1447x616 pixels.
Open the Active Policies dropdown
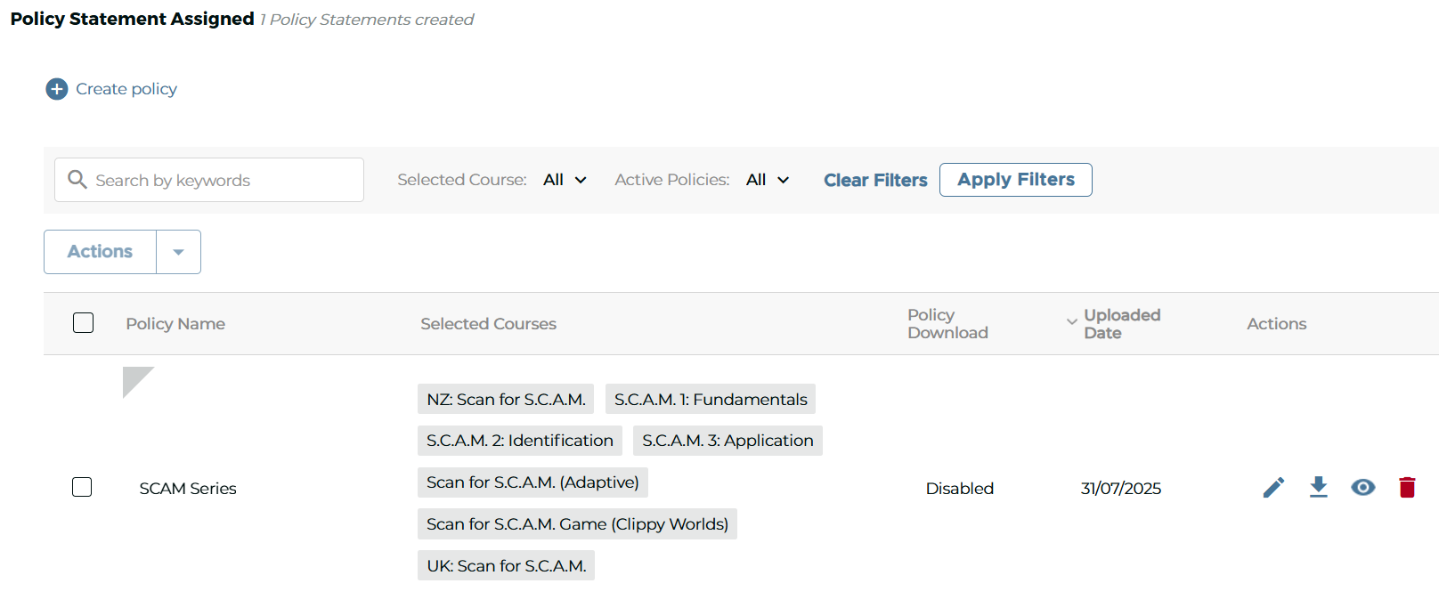pos(768,180)
